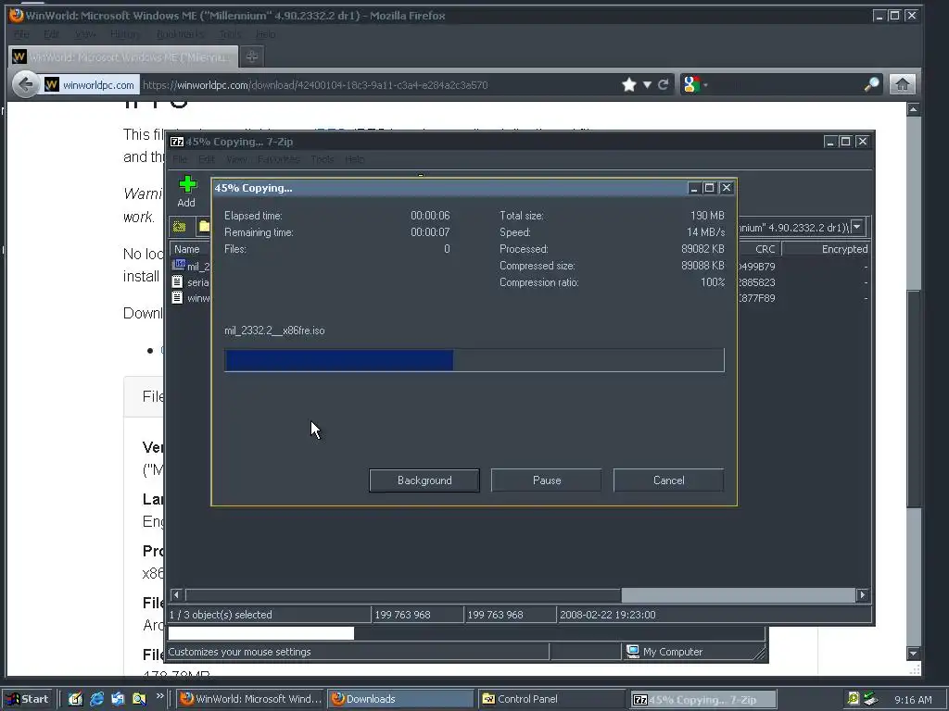949x711 pixels.
Task: Click the serial text file icon in 7-Zip
Action: (x=177, y=281)
